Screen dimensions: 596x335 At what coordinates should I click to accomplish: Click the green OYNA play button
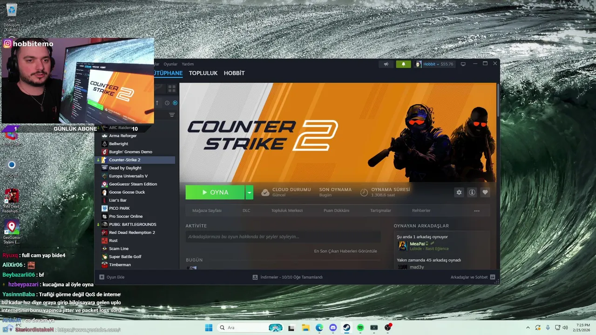click(215, 192)
